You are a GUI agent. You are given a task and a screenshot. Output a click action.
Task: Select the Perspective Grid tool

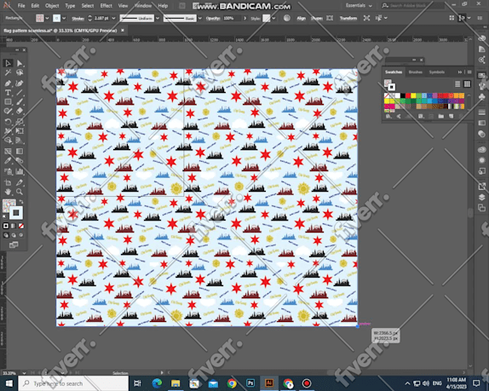click(x=20, y=141)
